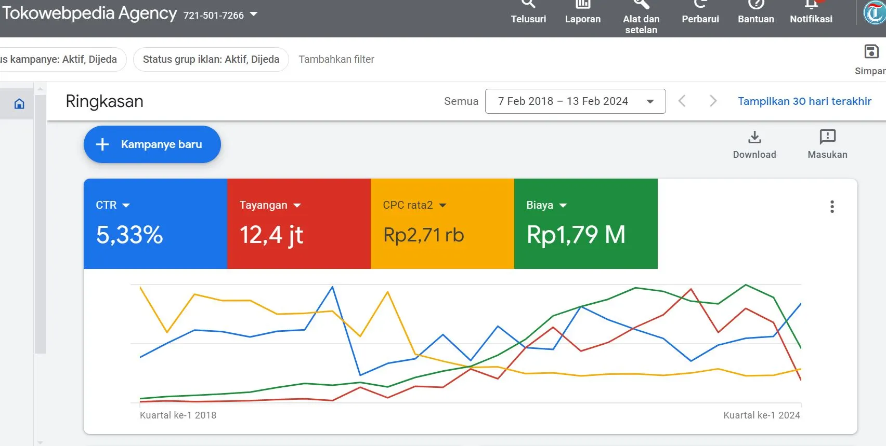The width and height of the screenshot is (886, 446).
Task: Expand the account selector dropdown arrow
Action: [x=254, y=15]
